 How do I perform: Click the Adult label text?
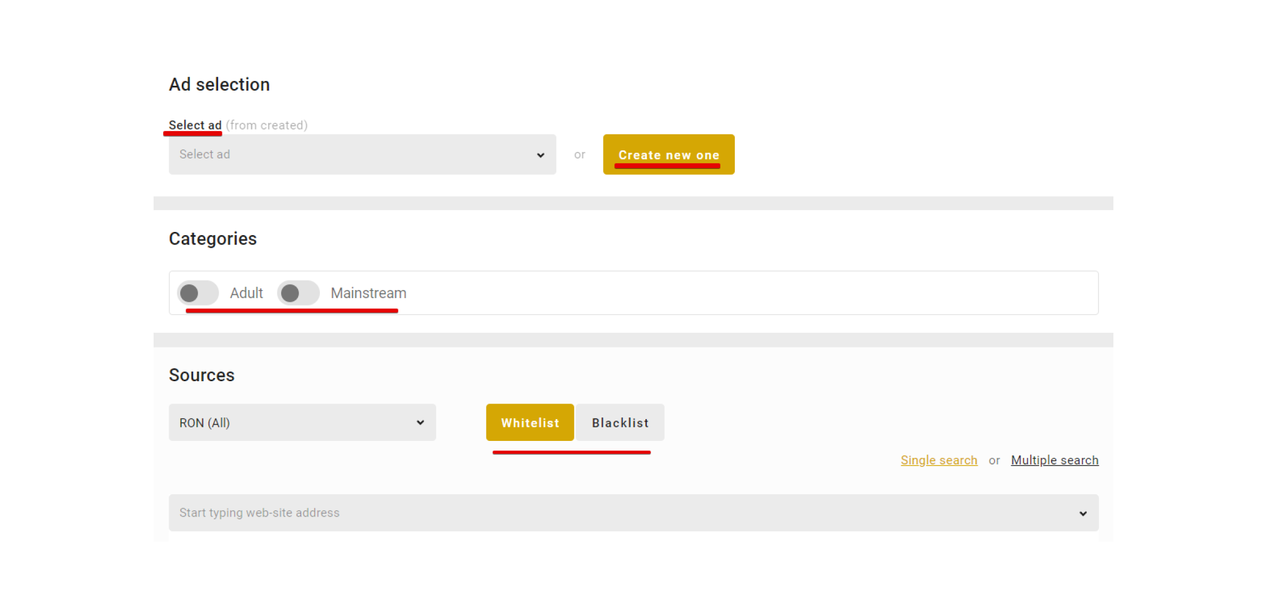point(246,293)
